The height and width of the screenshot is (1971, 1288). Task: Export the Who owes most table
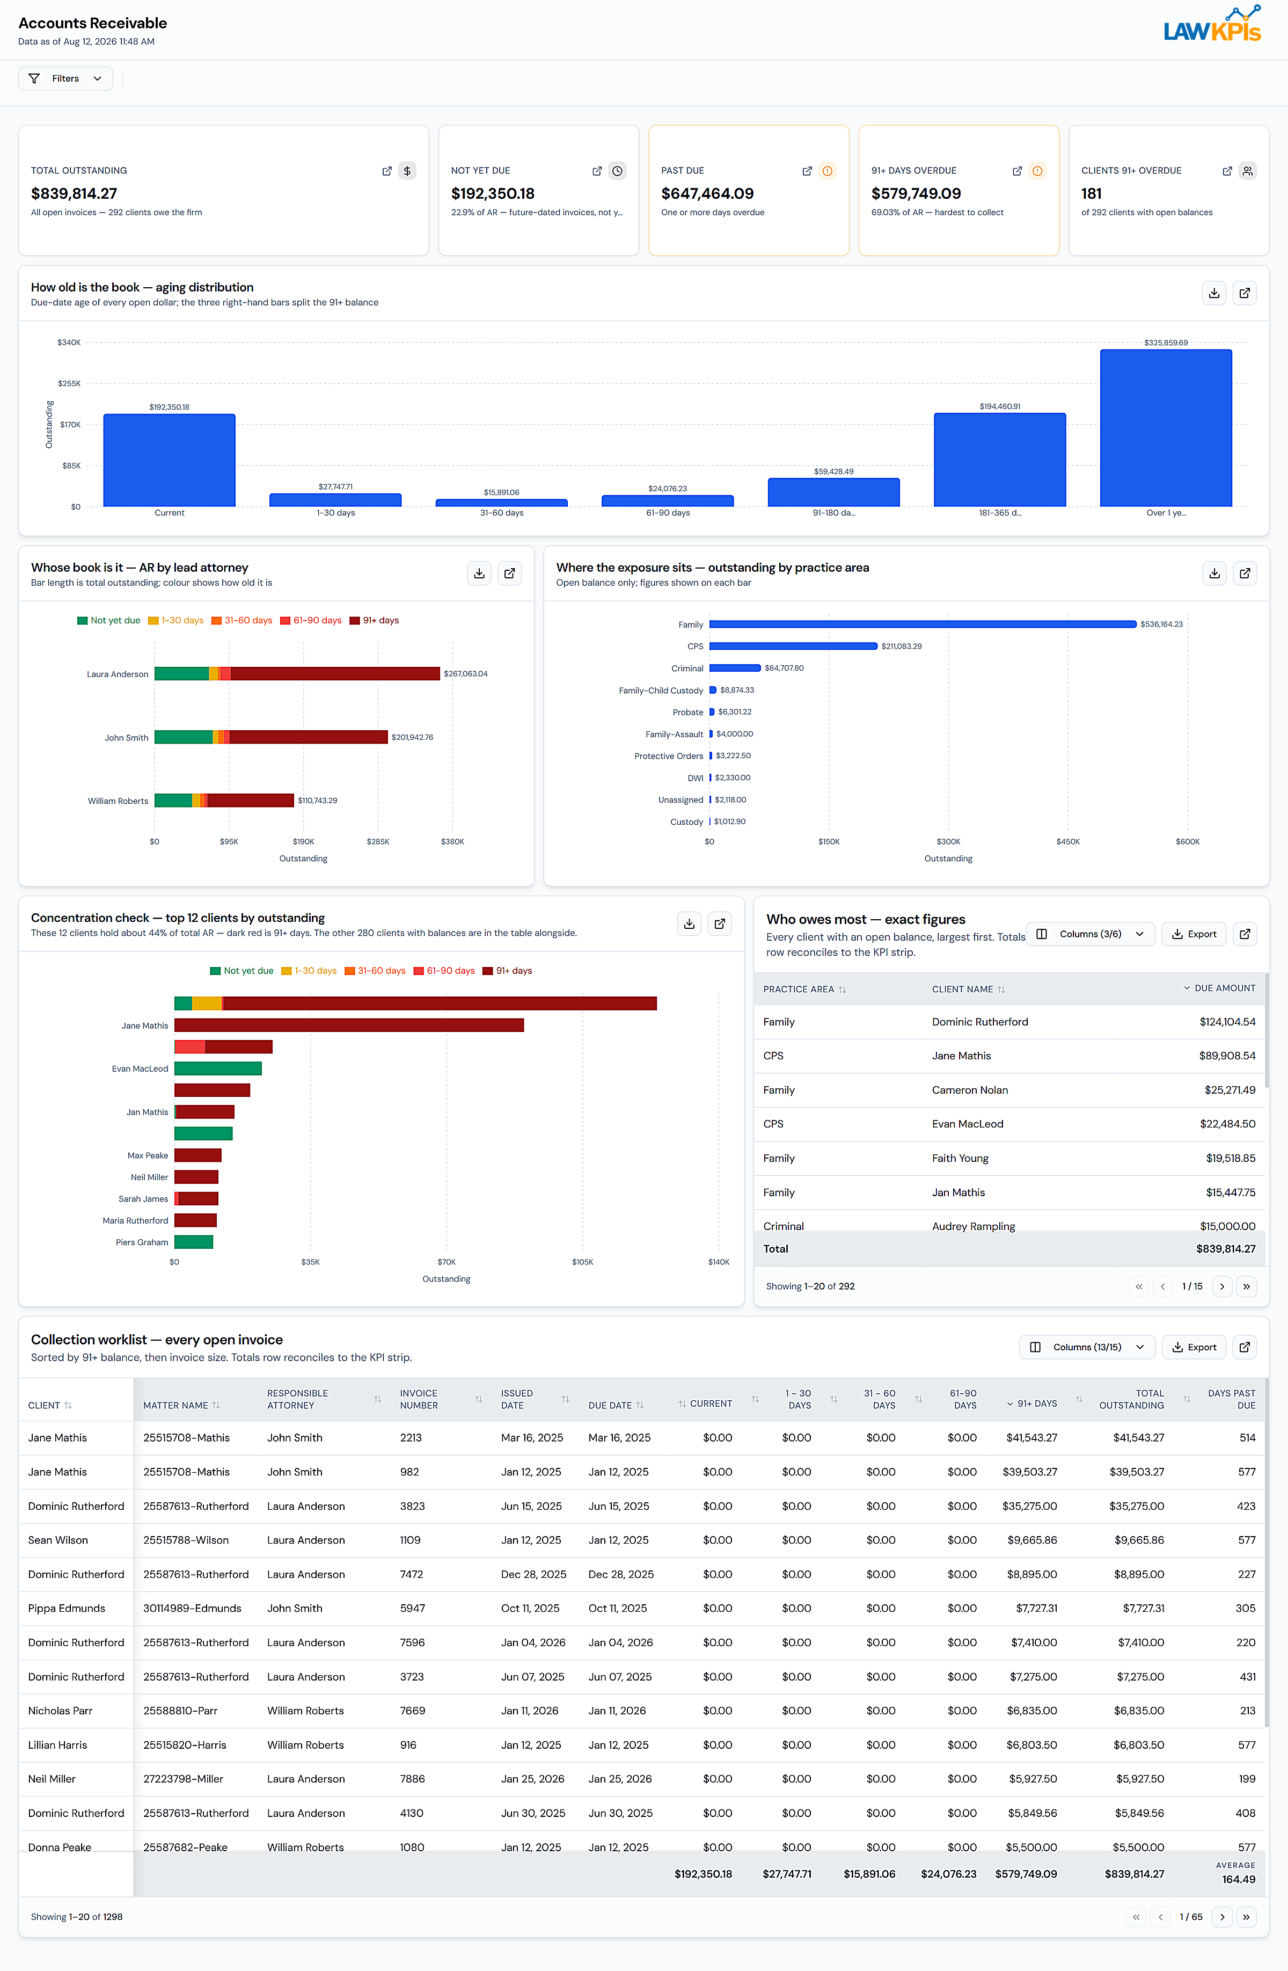[1194, 934]
